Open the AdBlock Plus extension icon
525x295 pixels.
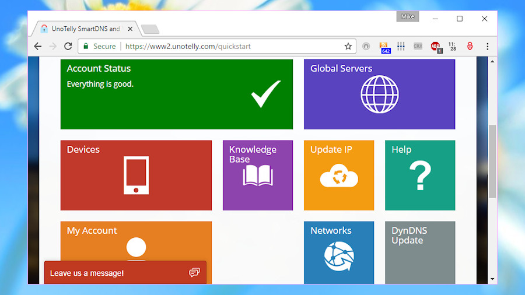tap(436, 47)
